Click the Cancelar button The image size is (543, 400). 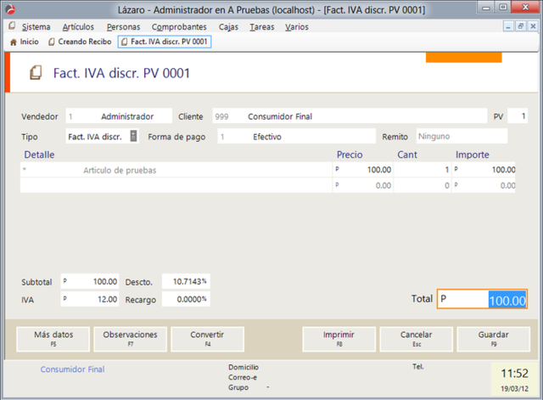(417, 339)
